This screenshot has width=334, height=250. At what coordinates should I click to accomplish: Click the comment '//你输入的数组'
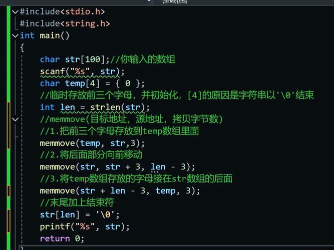tap(143, 59)
